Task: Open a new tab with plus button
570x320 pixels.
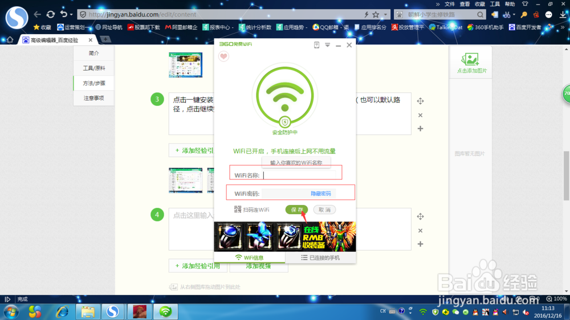Action: 105,39
